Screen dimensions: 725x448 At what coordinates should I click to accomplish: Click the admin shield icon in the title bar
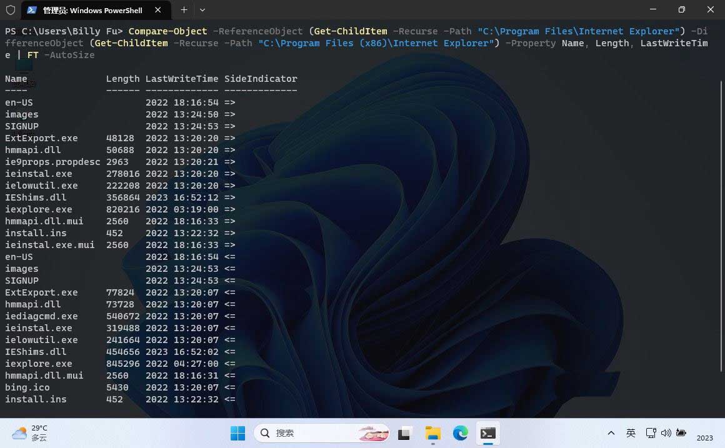coord(10,10)
